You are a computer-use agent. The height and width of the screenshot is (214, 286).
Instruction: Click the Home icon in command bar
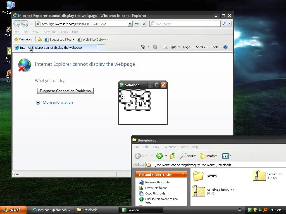(143, 47)
